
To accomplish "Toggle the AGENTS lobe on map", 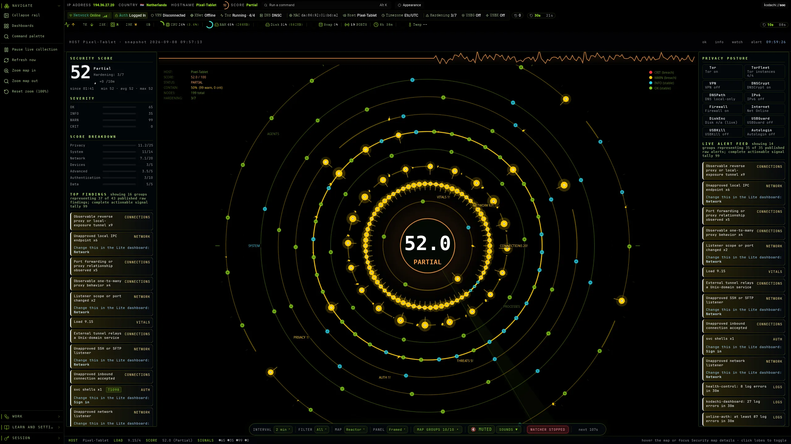I will [273, 134].
